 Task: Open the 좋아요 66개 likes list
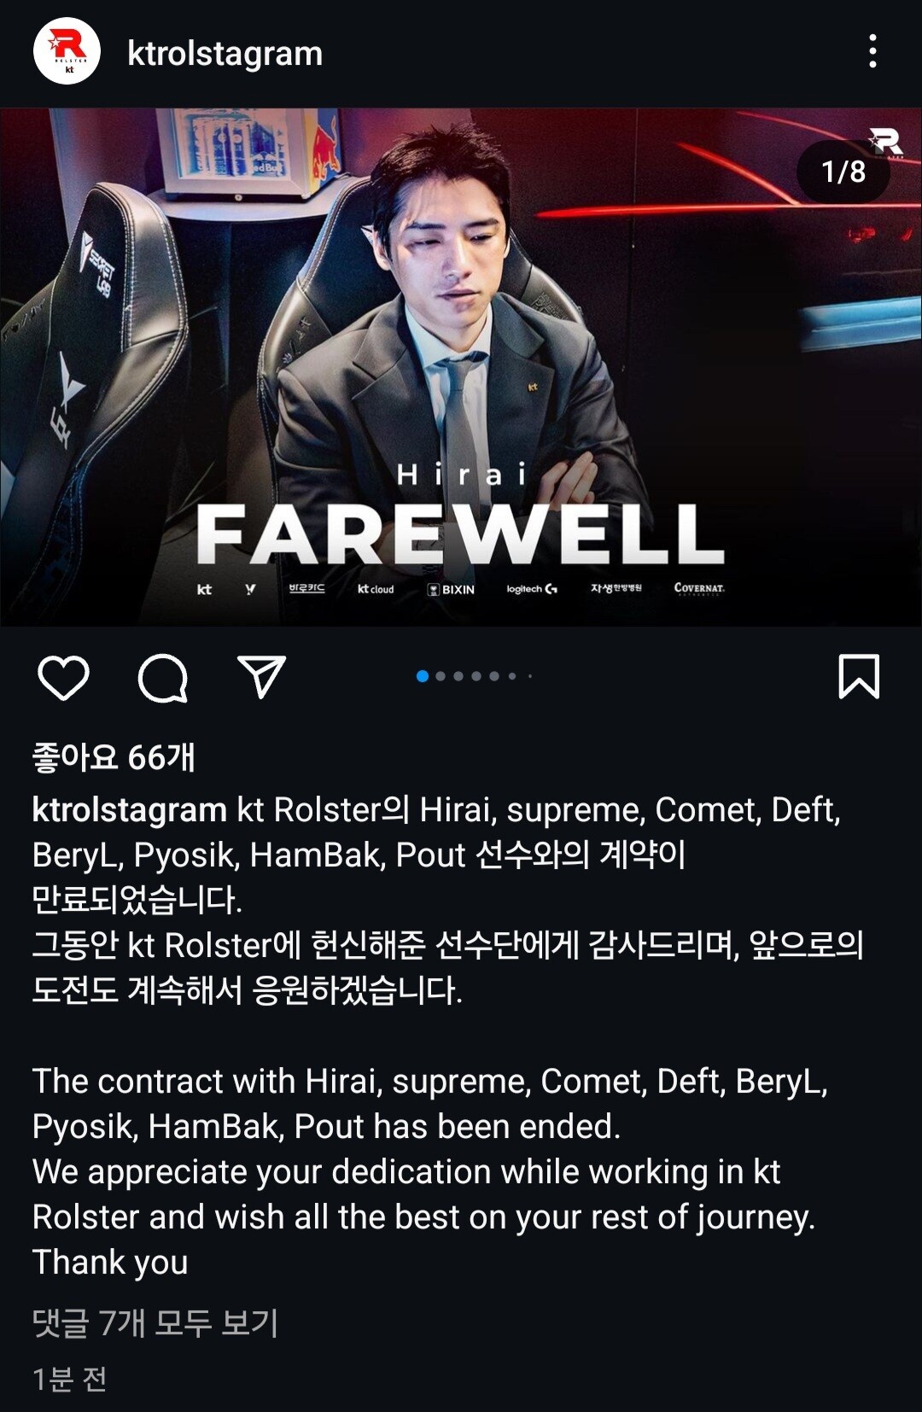(114, 757)
